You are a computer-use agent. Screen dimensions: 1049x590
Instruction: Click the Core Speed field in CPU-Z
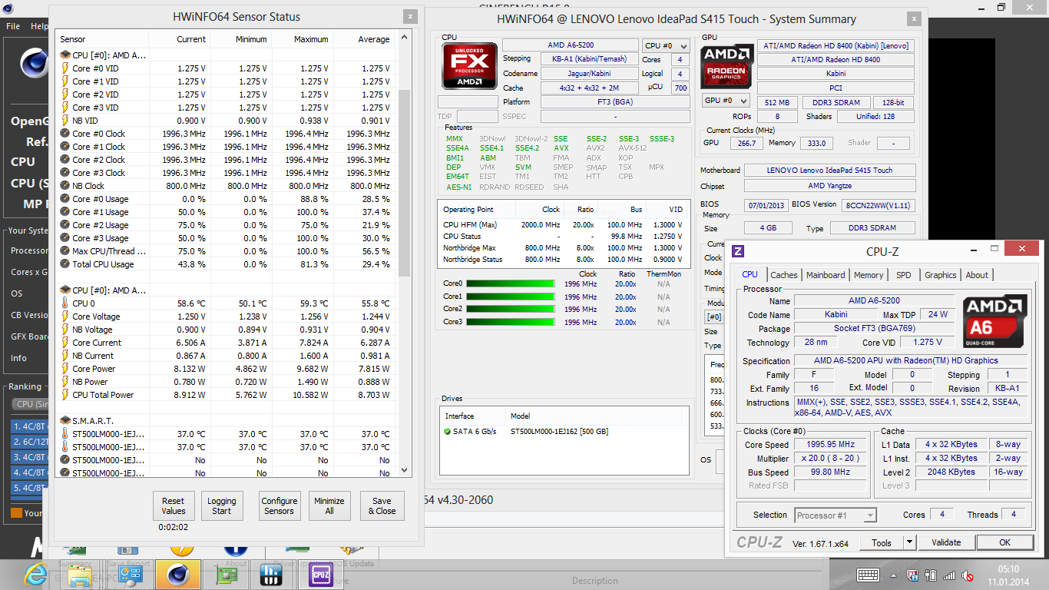point(832,445)
